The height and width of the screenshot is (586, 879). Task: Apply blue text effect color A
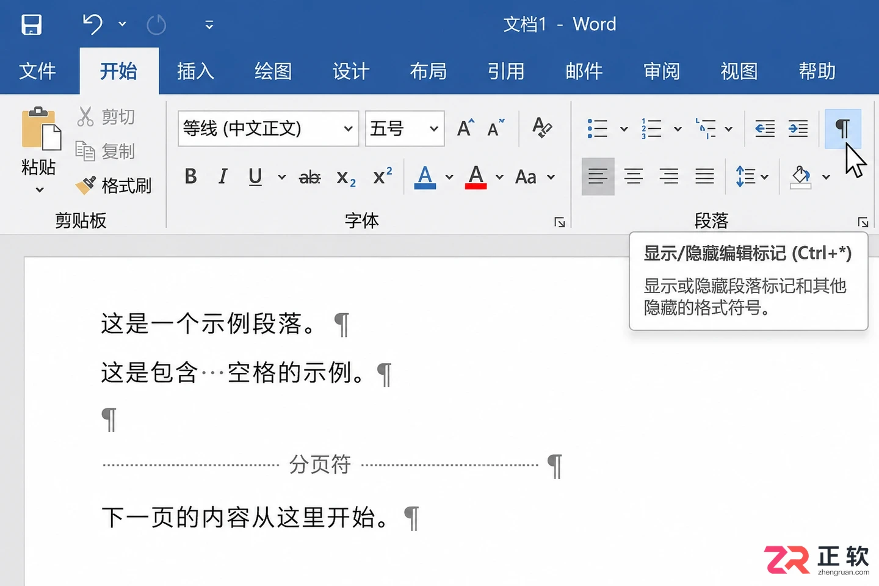425,176
